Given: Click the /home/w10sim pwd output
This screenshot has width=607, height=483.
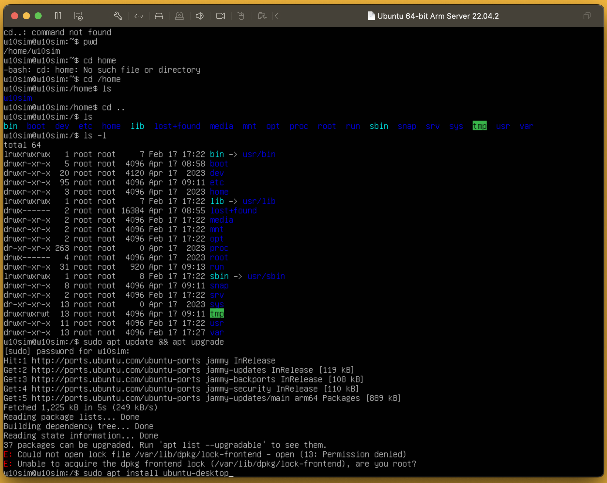Looking at the screenshot, I should [32, 51].
